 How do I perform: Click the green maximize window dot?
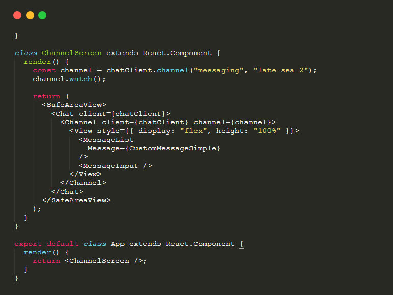click(x=42, y=15)
